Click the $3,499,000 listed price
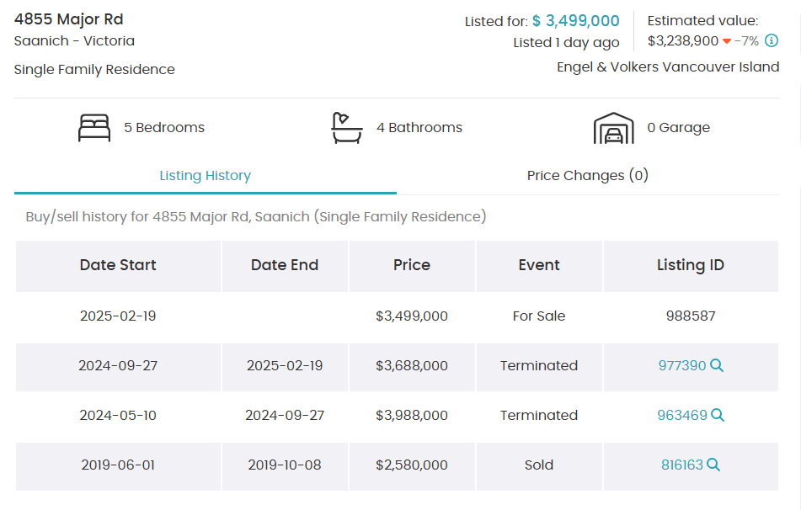This screenshot has height=510, width=801. (x=576, y=21)
